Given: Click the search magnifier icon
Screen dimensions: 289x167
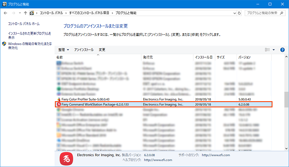Looking at the screenshot, I should [282, 13].
